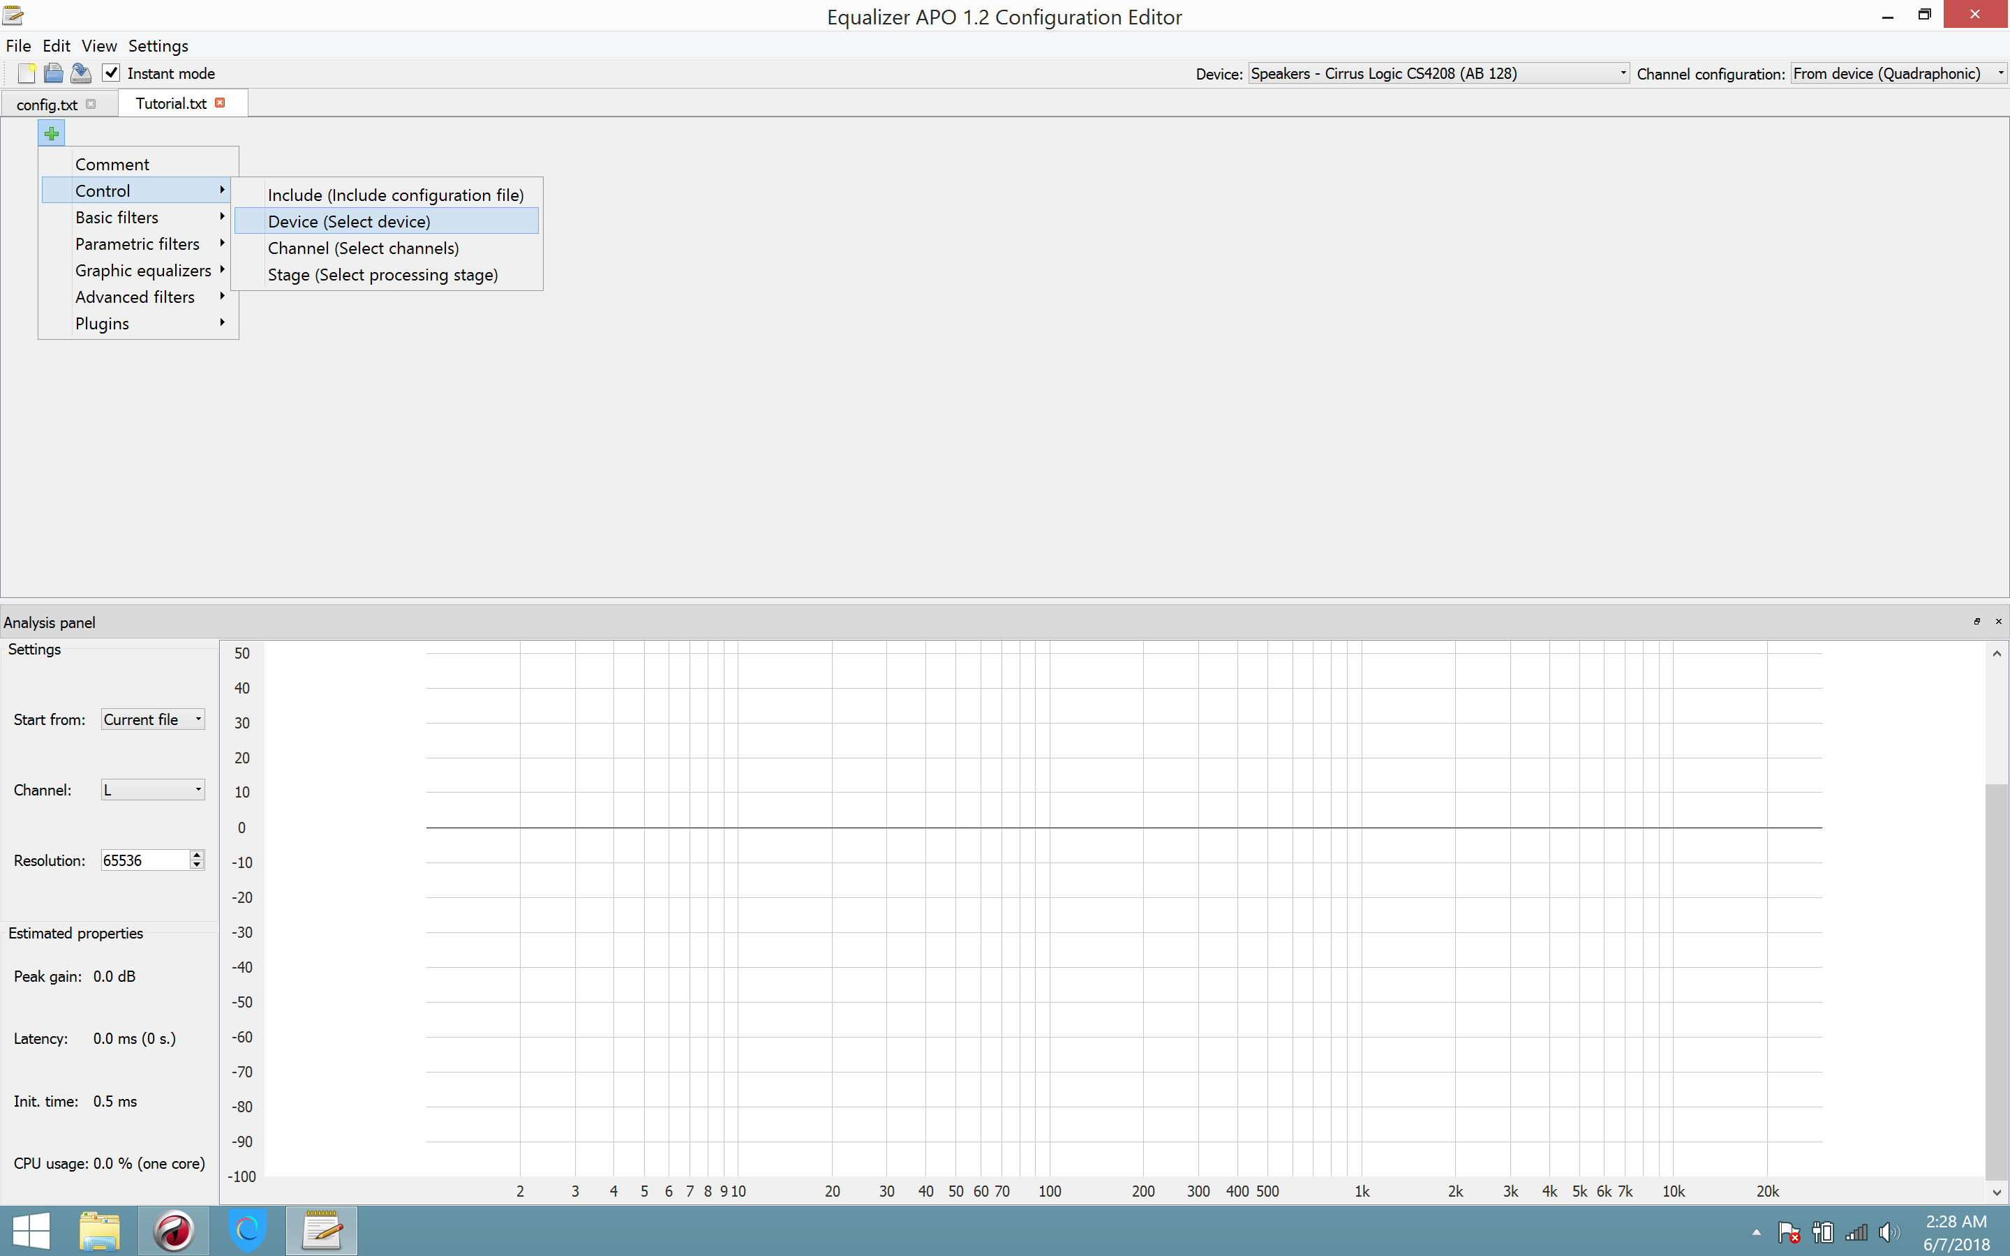2010x1256 pixels.
Task: Close the Tutorial.txt tab with its red X
Action: [220, 103]
